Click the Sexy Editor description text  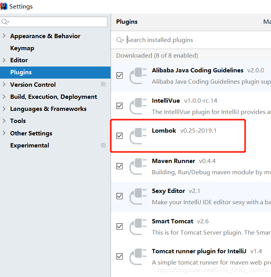(211, 202)
